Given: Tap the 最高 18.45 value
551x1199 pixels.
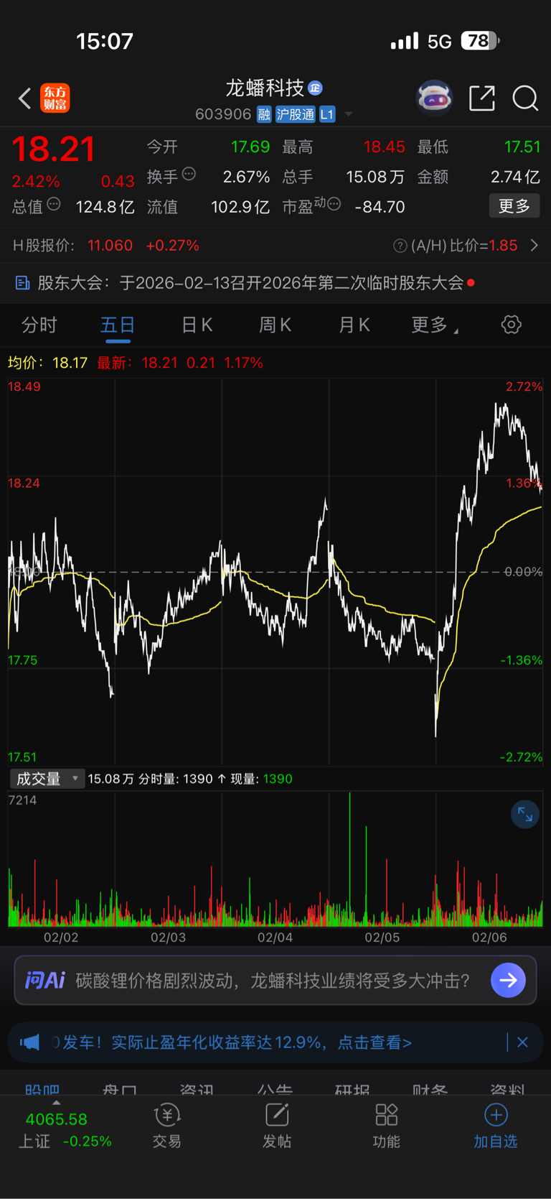Looking at the screenshot, I should pyautogui.click(x=384, y=147).
